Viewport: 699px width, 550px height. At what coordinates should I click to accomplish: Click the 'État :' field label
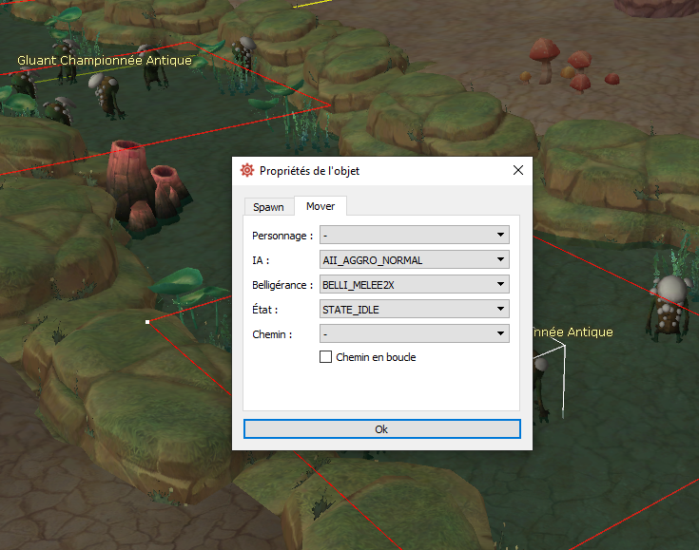pyautogui.click(x=264, y=310)
